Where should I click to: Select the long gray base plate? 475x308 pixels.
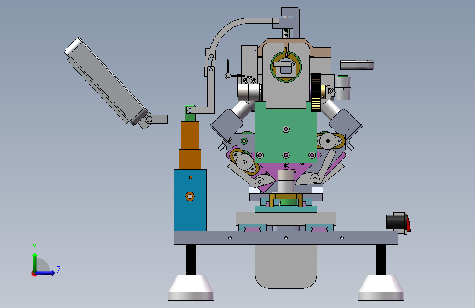point(285,238)
